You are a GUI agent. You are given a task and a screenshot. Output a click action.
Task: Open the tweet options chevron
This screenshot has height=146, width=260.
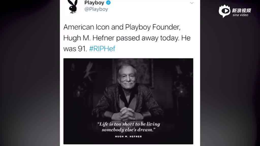tap(192, 3)
